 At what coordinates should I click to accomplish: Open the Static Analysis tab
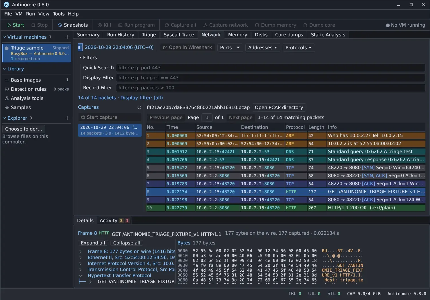click(x=328, y=35)
